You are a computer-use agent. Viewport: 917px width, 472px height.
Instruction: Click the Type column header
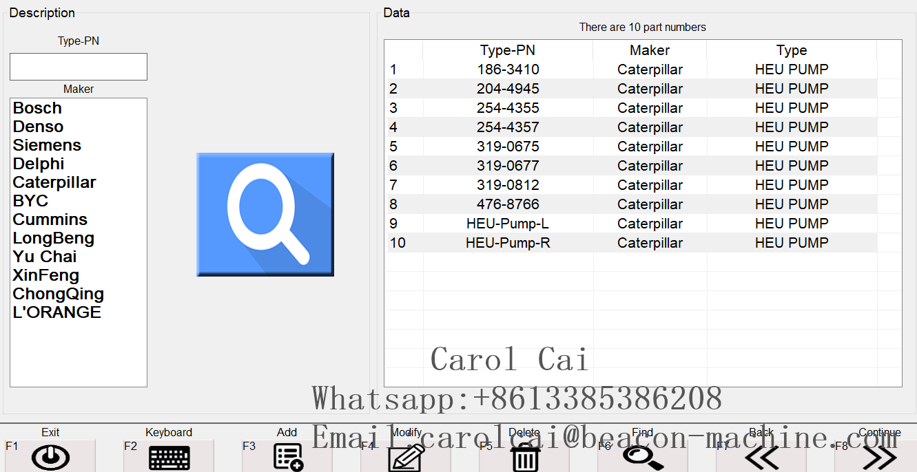pos(792,50)
